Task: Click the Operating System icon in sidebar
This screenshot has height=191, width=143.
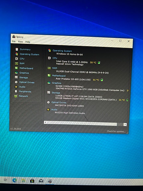Action: (x=17, y=54)
